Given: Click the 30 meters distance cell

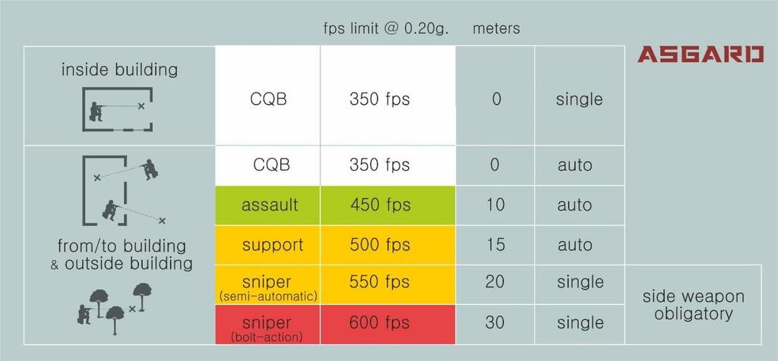Looking at the screenshot, I should pyautogui.click(x=495, y=325).
